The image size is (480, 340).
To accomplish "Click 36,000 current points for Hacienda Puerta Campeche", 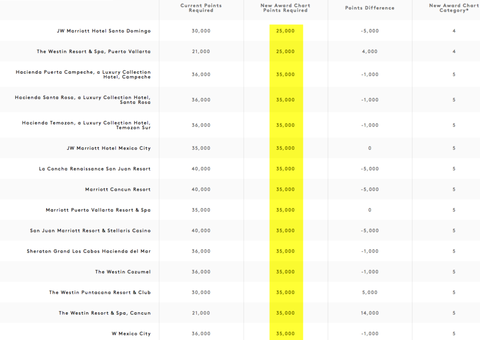I will click(x=201, y=75).
